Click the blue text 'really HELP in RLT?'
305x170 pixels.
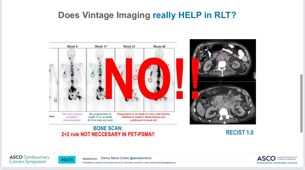[194, 15]
